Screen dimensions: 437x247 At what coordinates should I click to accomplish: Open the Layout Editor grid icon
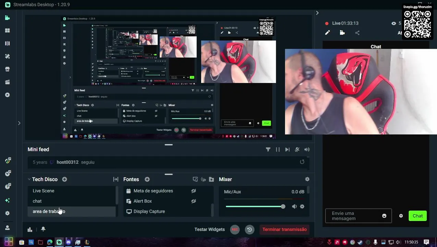click(7, 31)
